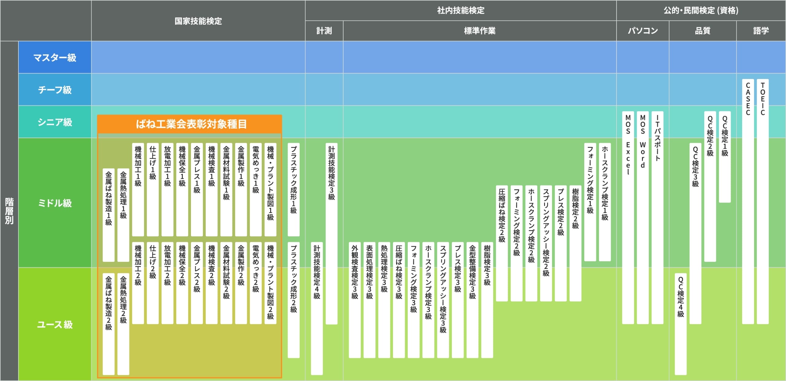Viewport: 786px width, 381px height.
Task: Select the TOEIC bar
Action: [763, 201]
